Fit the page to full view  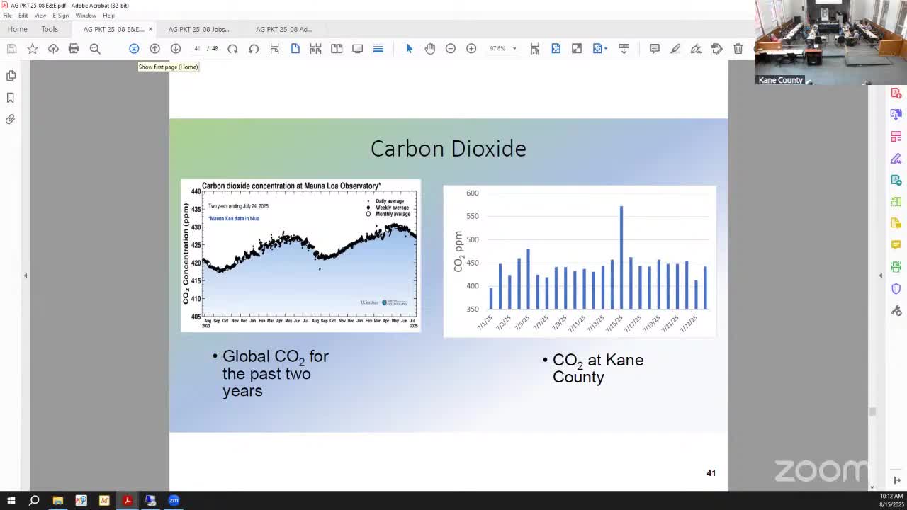coord(556,48)
